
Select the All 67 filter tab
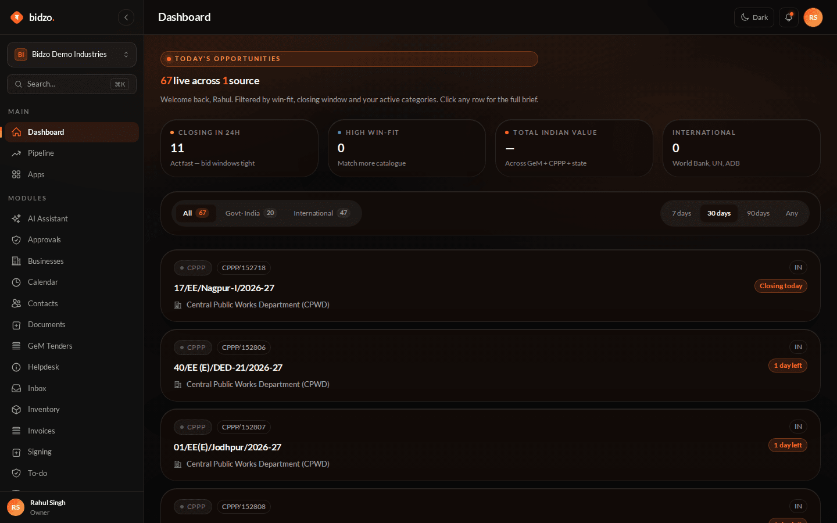pyautogui.click(x=195, y=213)
